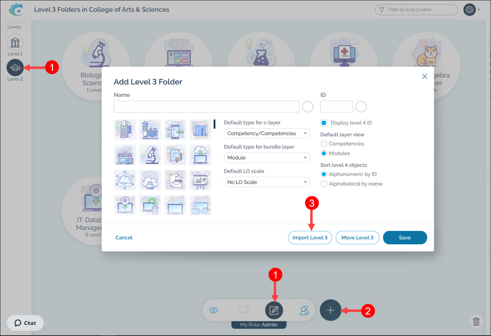Click the Import Level 3 button
491x336 pixels.
310,238
